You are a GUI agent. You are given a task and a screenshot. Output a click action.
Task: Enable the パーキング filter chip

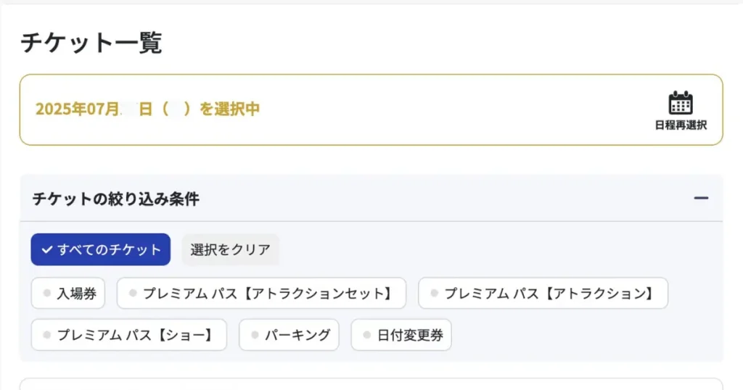click(289, 335)
